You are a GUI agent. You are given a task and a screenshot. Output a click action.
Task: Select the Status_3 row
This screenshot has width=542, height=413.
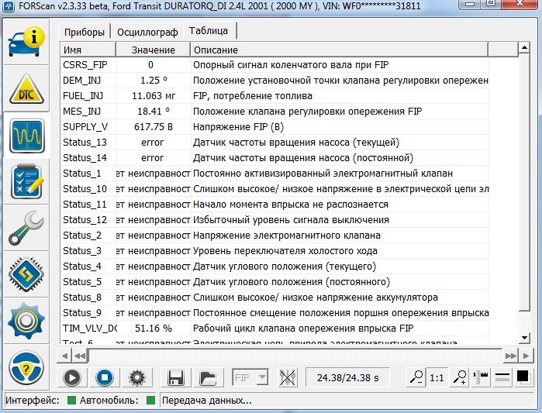[274, 251]
